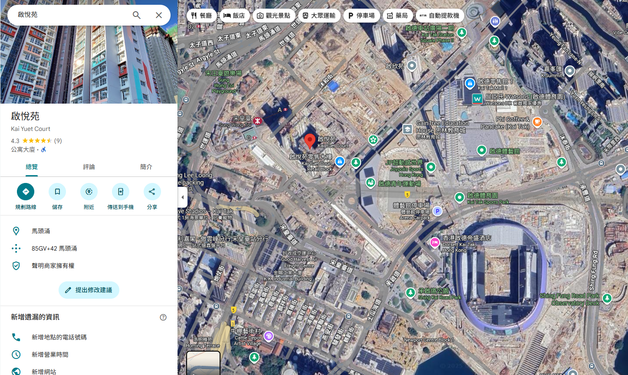Switch to the 評論 reviews tab
Viewport: 628px width, 375px height.
point(89,166)
